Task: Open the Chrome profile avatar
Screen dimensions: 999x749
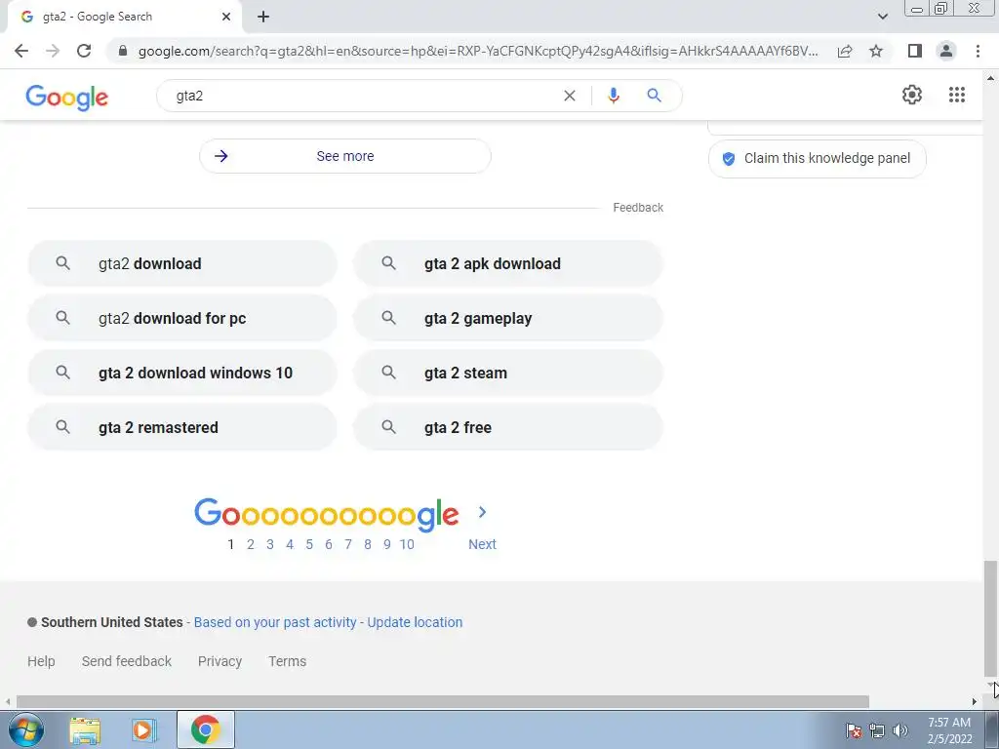Action: 946,51
